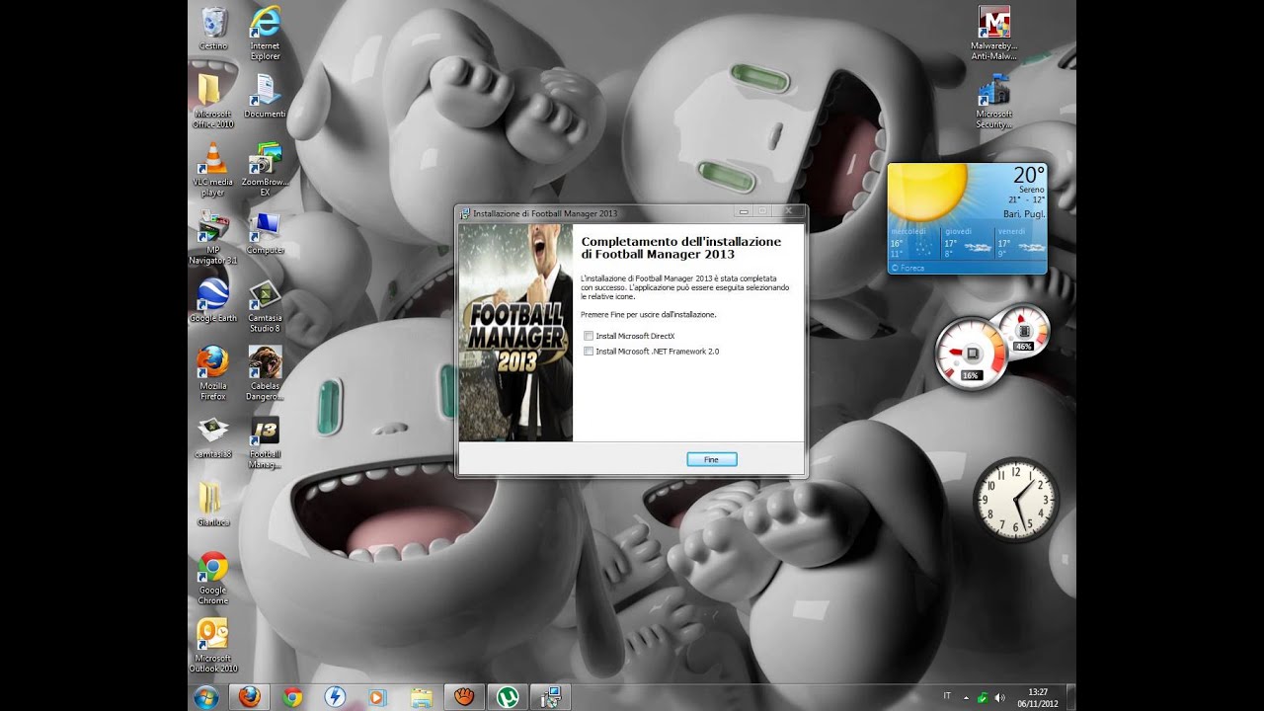Open MP Navigator 3.1 shortcut
Viewport: 1264px width, 711px height.
(x=212, y=236)
